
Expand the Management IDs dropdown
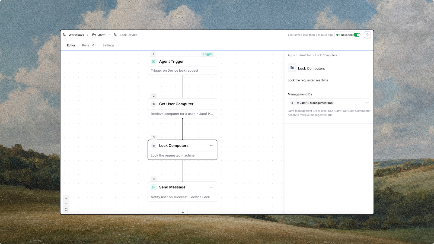367,103
